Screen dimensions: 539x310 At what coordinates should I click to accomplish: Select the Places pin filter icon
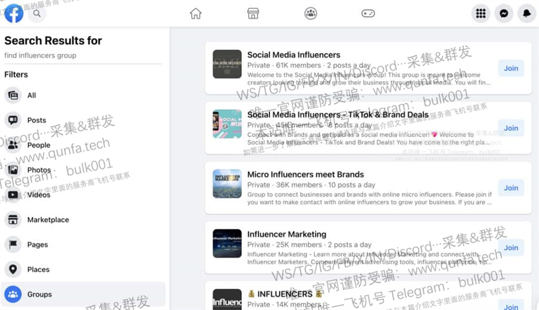13,269
